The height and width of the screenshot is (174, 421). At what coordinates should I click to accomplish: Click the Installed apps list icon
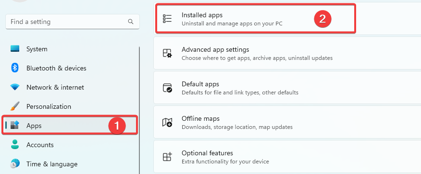click(167, 19)
